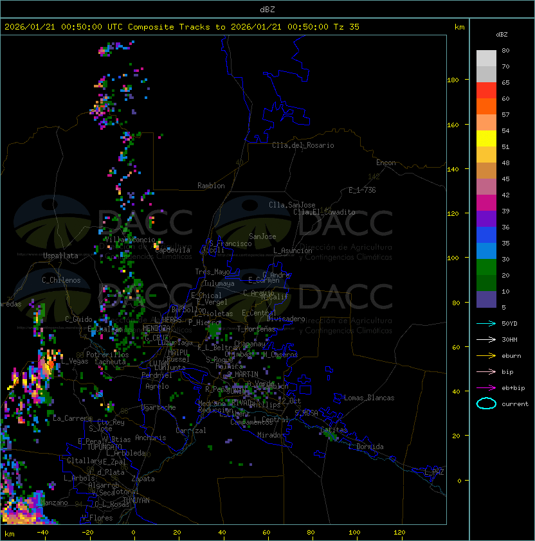Image resolution: width=535 pixels, height=541 pixels.
Task: Pick the orange 57-60 dBZ swatch
Action: pyautogui.click(x=486, y=107)
